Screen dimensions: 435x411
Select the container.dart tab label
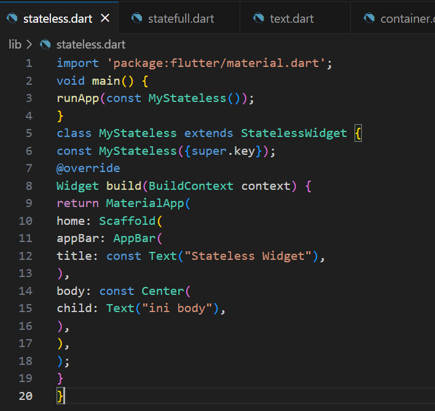pos(407,18)
